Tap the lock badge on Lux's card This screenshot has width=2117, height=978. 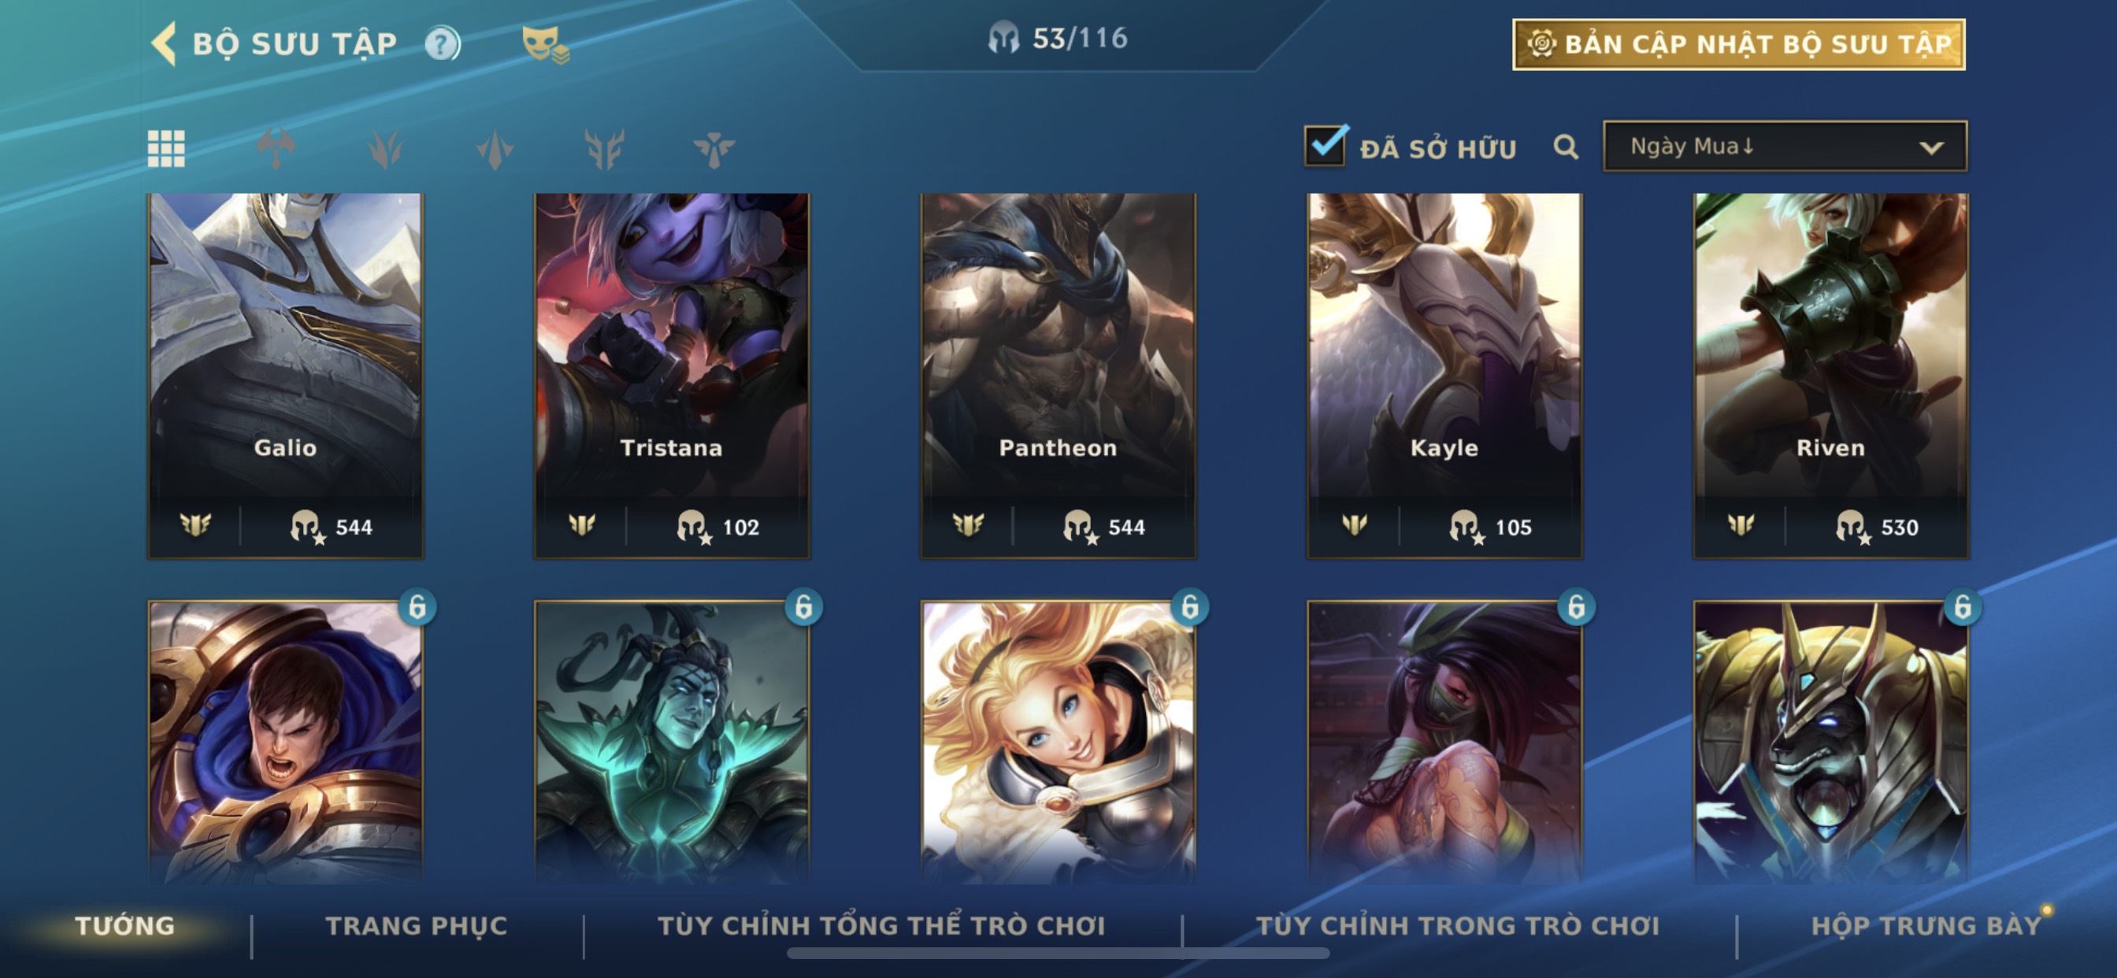[x=1190, y=607]
